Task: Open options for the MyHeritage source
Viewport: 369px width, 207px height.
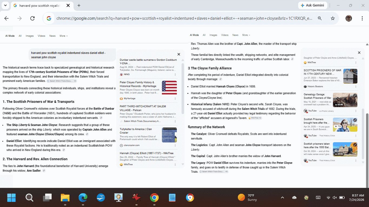Action: click(x=175, y=99)
